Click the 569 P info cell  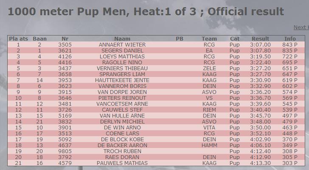(x=290, y=98)
